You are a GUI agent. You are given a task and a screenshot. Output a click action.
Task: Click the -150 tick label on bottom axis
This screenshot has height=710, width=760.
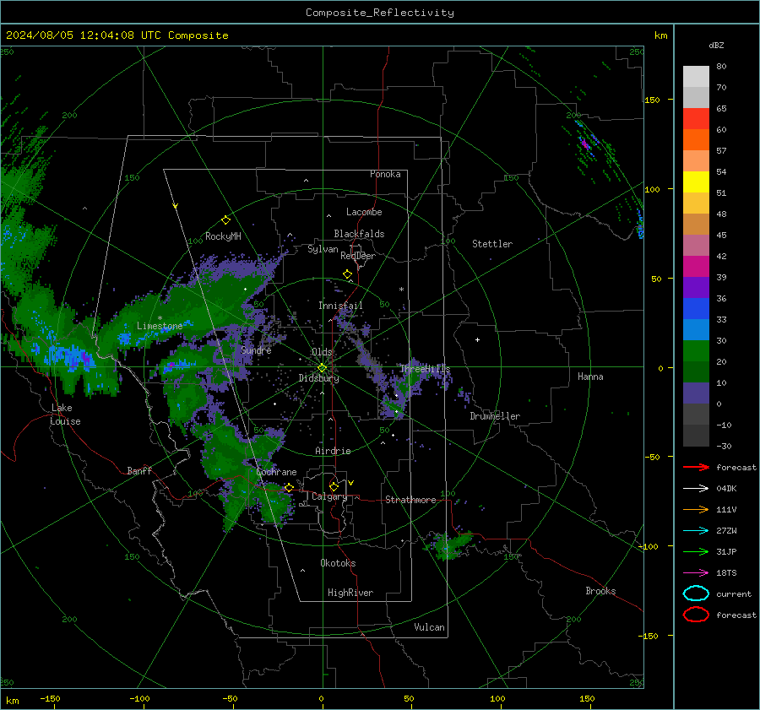tap(50, 698)
